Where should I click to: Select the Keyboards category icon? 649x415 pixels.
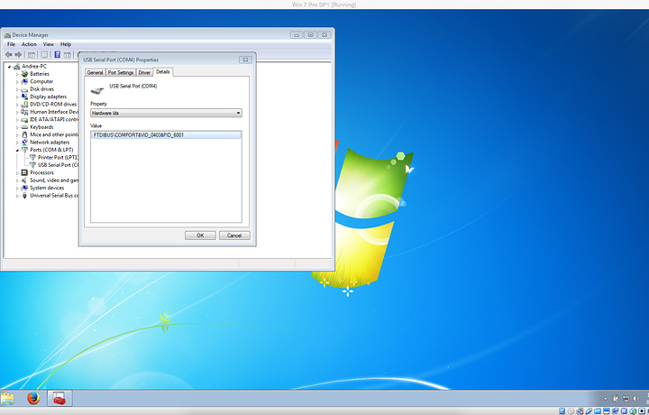24,127
